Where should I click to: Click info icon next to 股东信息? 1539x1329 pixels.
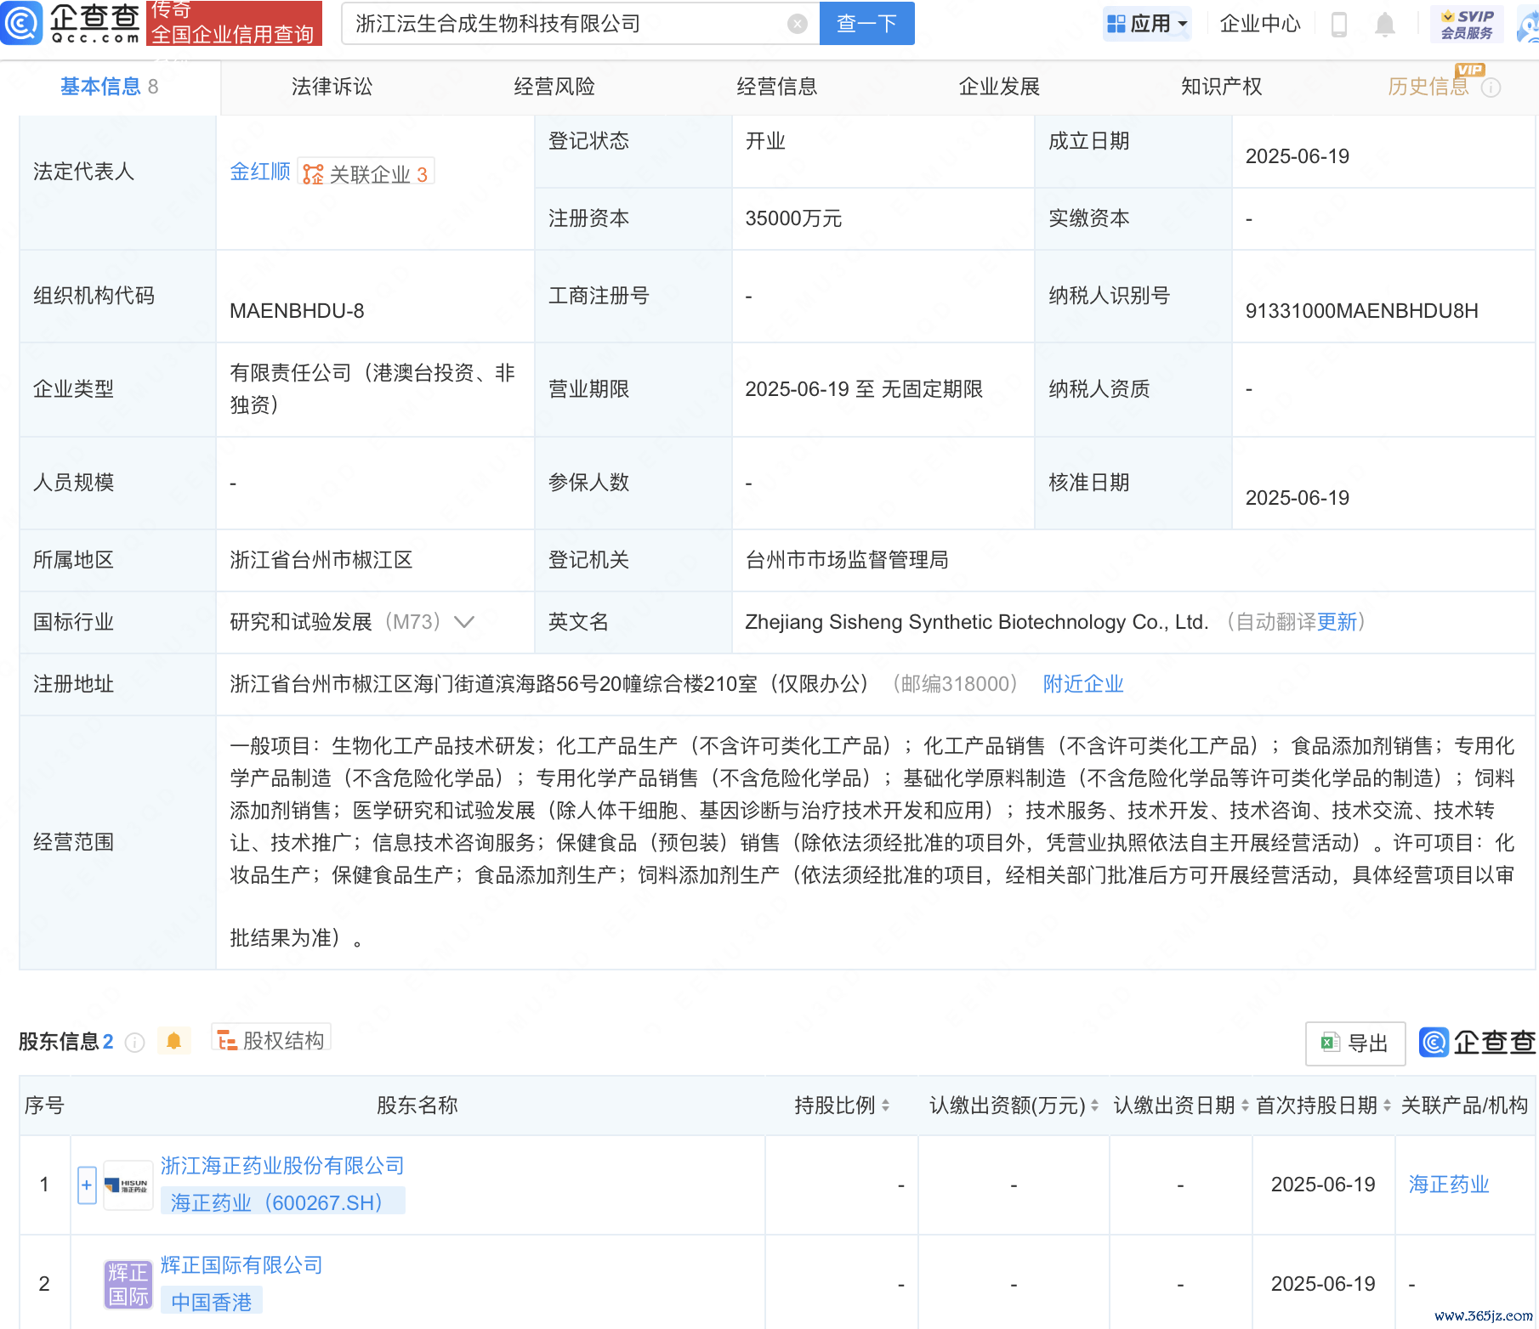(x=134, y=1043)
